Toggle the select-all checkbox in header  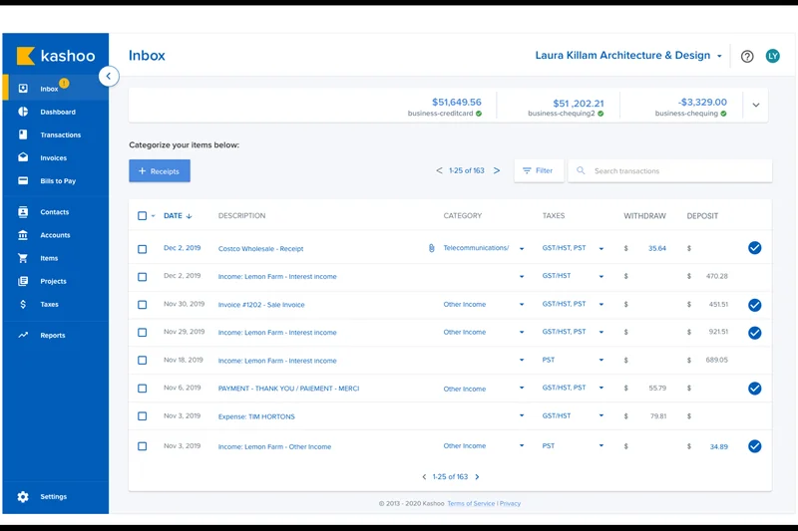point(143,216)
